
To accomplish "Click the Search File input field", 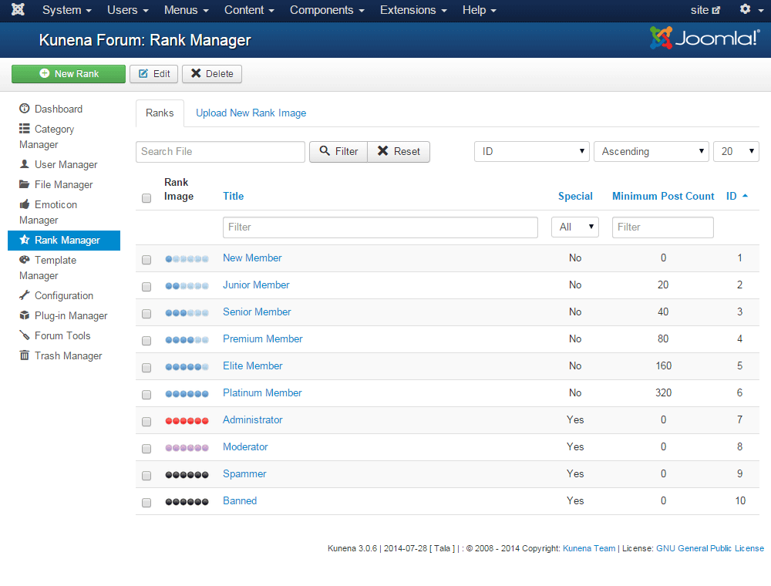I will (221, 151).
